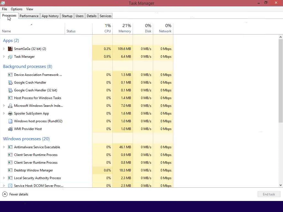Image resolution: width=283 pixels, height=212 pixels.
Task: Click the Microsoft Windows Search Indexer icon
Action: point(10,106)
